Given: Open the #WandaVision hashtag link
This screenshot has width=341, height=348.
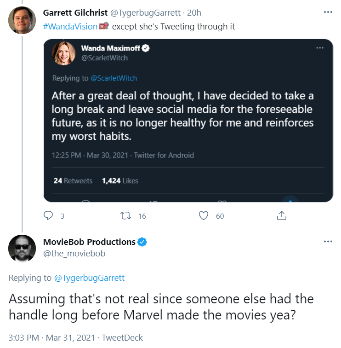Looking at the screenshot, I should pyautogui.click(x=70, y=27).
